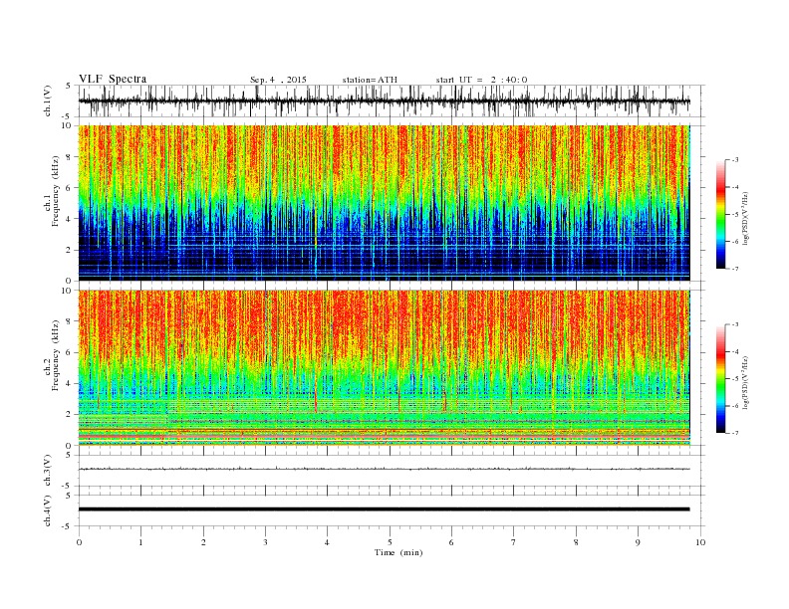
Task: Click the time axis tick label "2"
Action: coord(203,542)
